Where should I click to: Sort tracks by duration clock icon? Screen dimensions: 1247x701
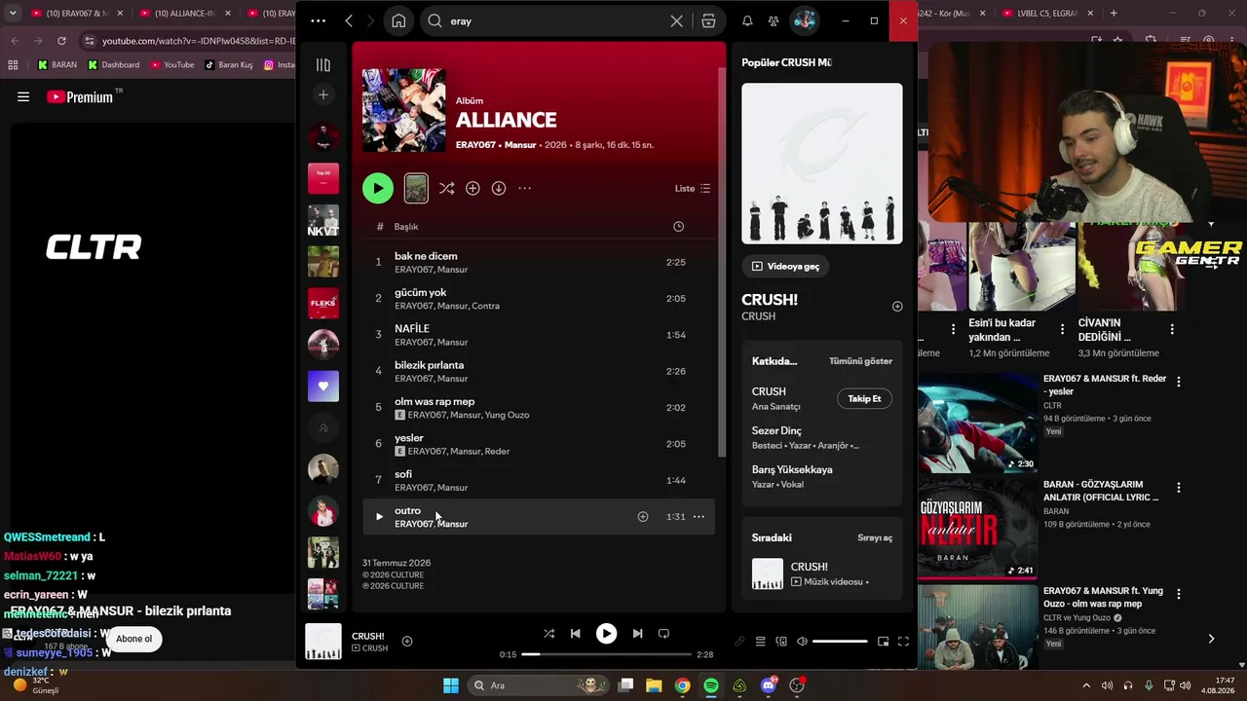678,227
